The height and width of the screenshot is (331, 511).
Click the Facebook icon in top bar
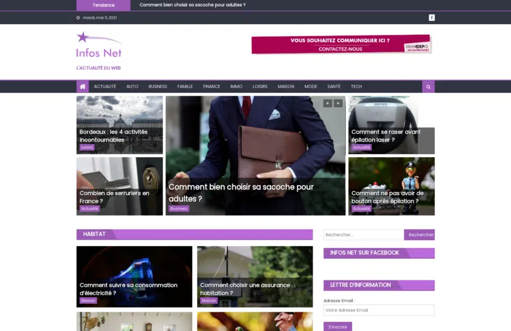pos(432,17)
